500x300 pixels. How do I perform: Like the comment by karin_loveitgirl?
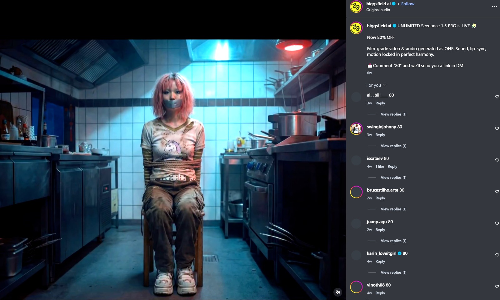(497, 255)
